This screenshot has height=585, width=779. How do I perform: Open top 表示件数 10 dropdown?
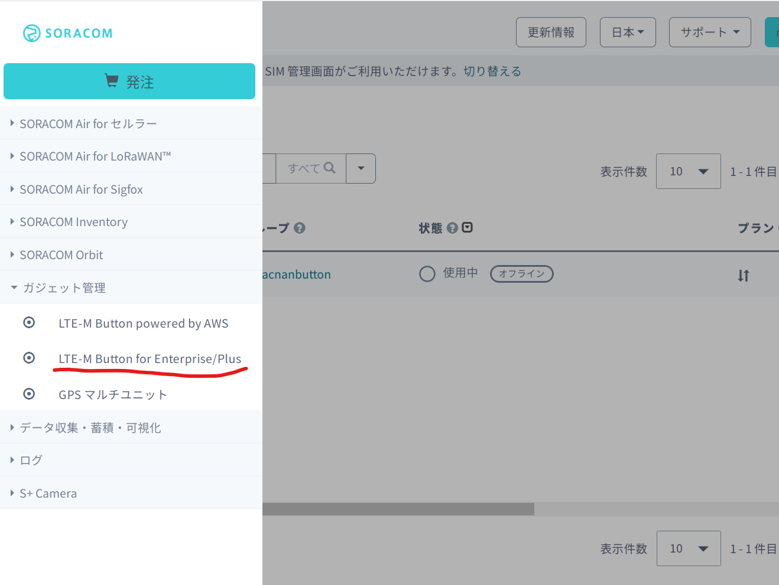tap(688, 171)
